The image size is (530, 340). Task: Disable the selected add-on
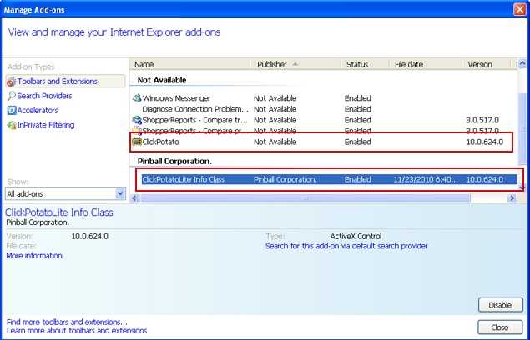click(x=500, y=305)
